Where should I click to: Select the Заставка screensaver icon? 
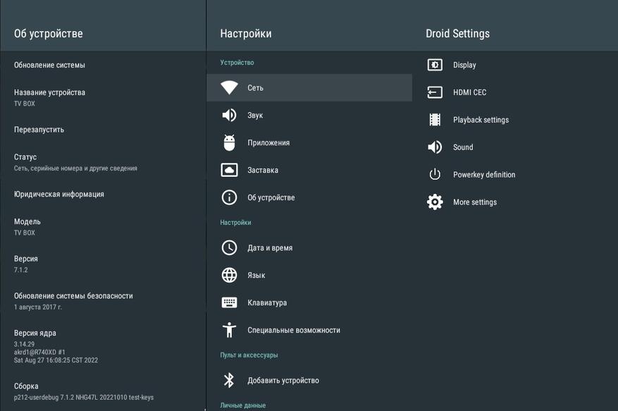[229, 170]
